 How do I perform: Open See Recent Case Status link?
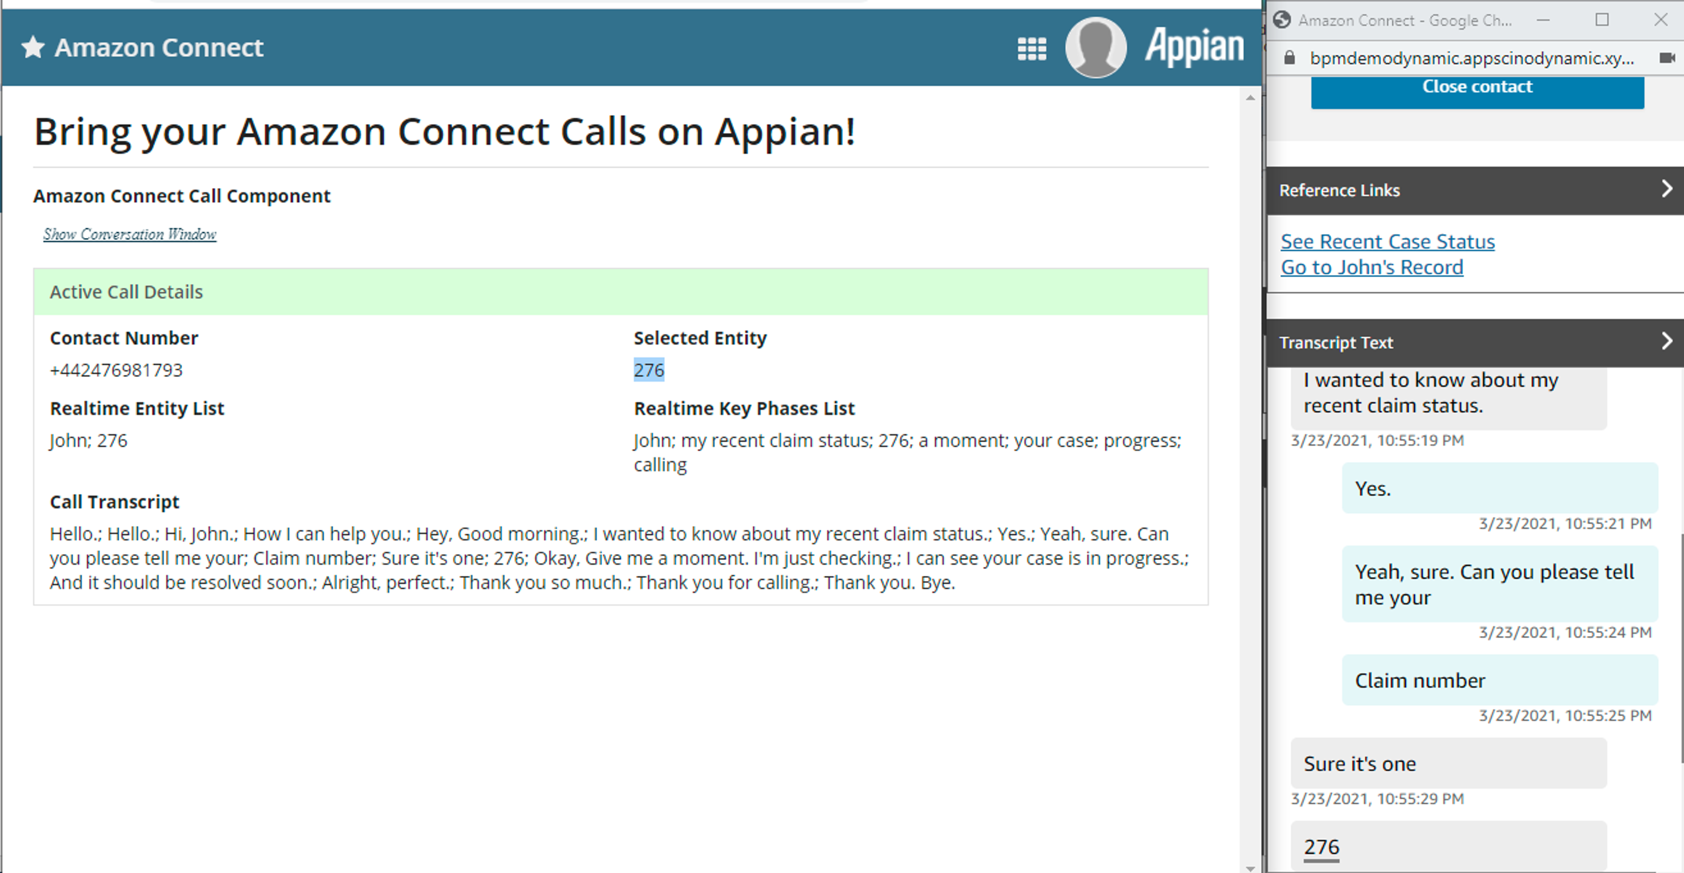(1387, 242)
